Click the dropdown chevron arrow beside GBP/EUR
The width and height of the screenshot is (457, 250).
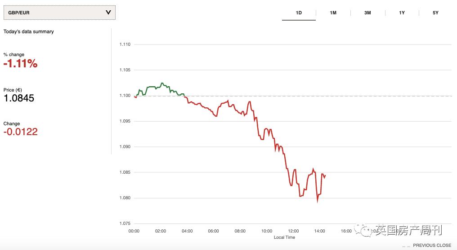click(x=108, y=13)
